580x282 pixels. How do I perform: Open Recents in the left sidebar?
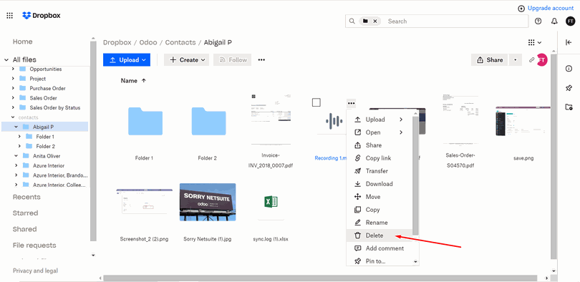(x=26, y=197)
